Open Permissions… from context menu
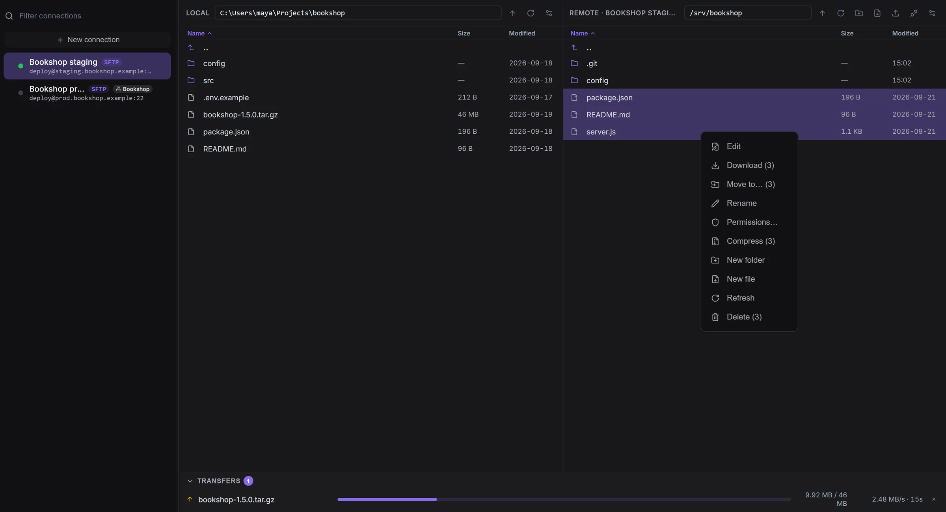 749,222
